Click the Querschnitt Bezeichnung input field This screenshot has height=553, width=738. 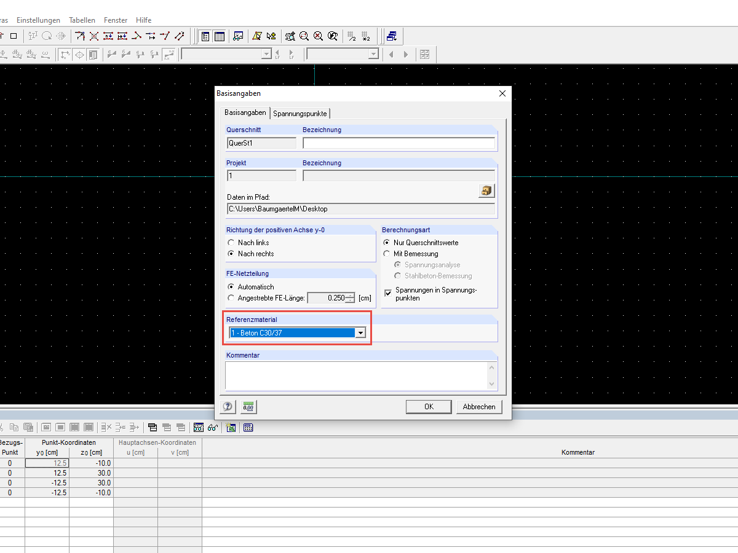click(x=399, y=143)
